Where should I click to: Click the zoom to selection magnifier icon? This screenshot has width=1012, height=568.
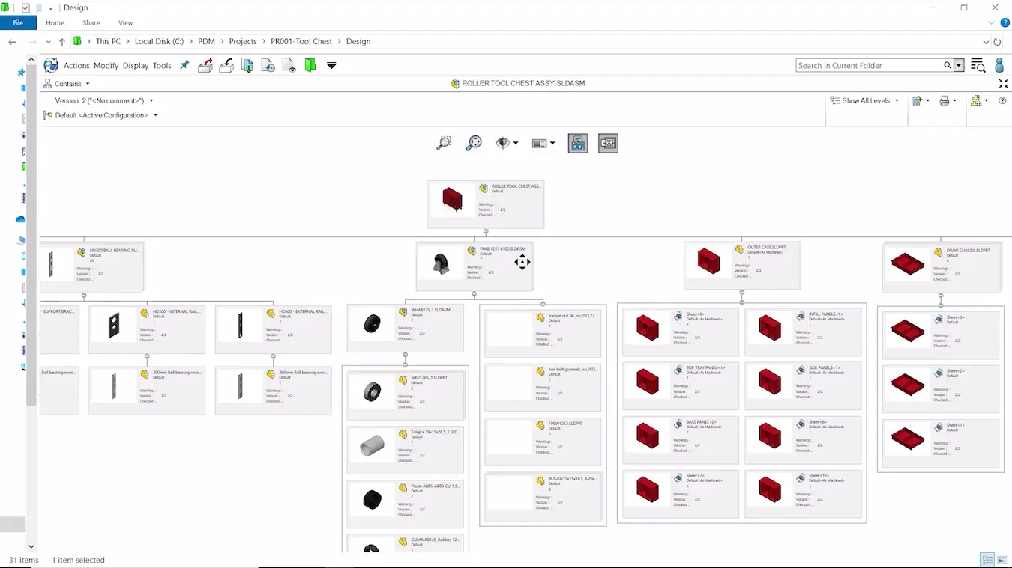click(x=443, y=142)
